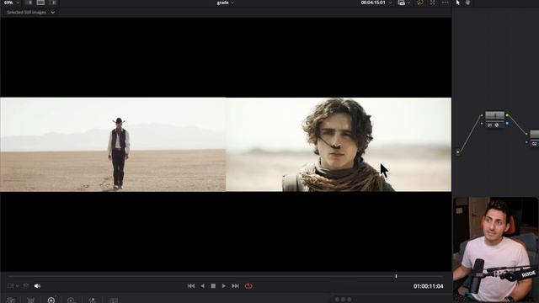
Task: Open the Selected Still Images dropdown
Action: tap(30, 13)
